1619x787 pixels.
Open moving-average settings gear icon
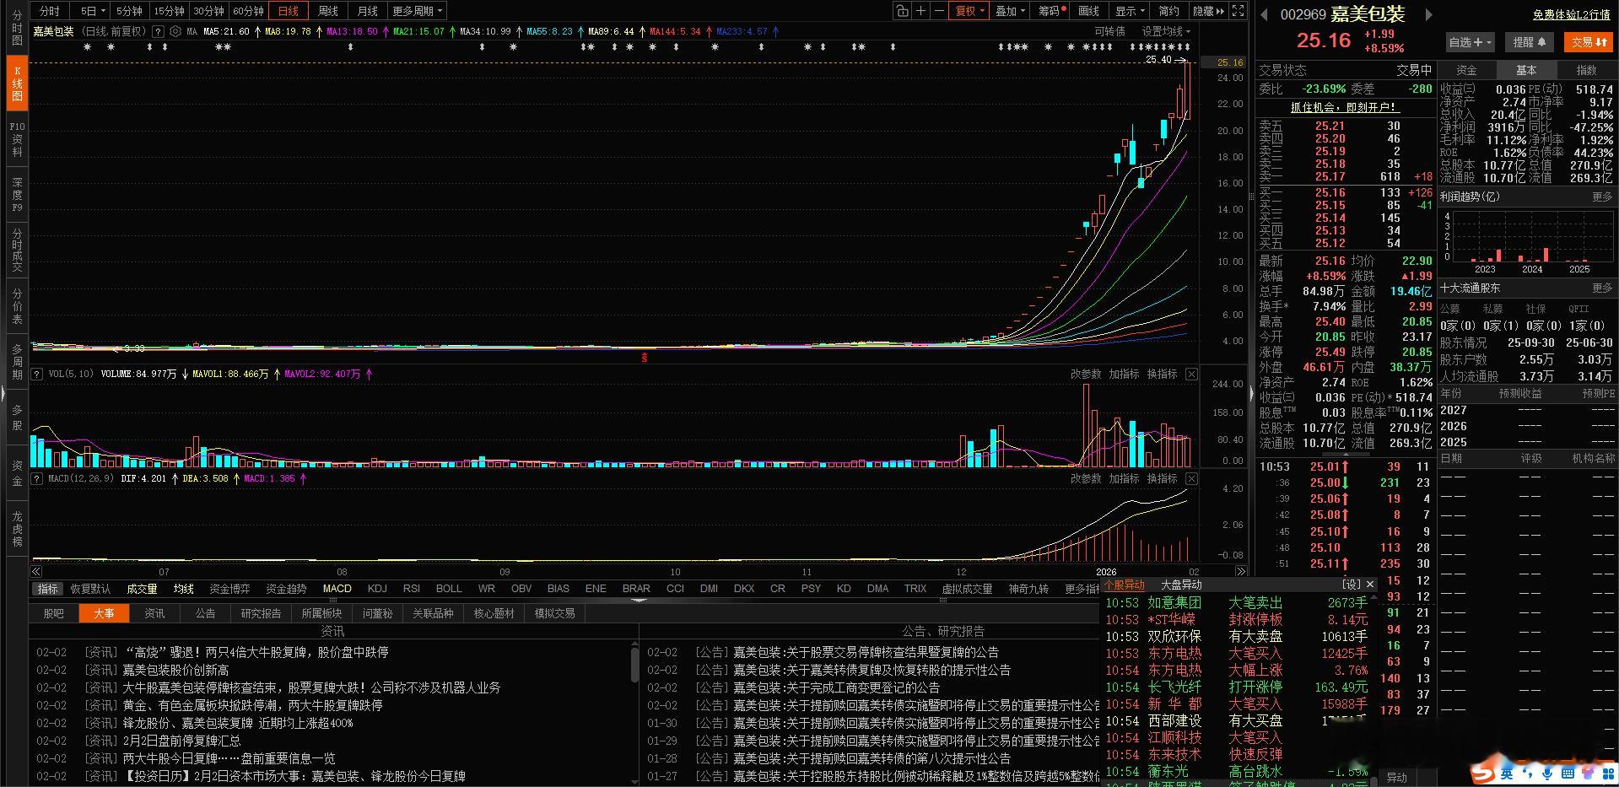[175, 31]
